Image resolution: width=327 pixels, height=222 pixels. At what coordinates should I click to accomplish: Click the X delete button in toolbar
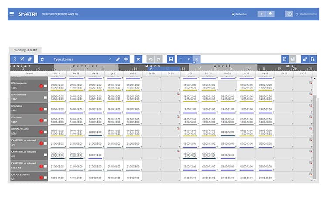138,59
